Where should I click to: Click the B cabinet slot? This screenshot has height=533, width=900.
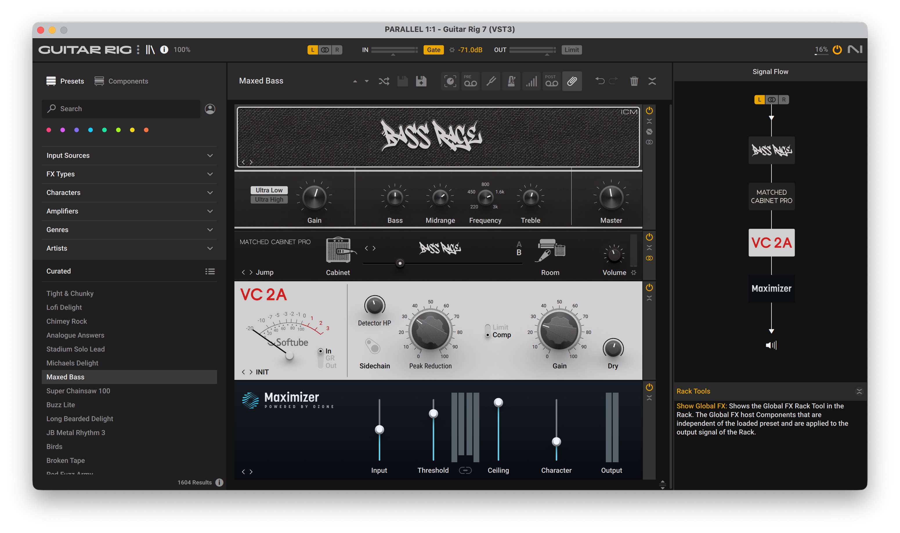point(519,253)
